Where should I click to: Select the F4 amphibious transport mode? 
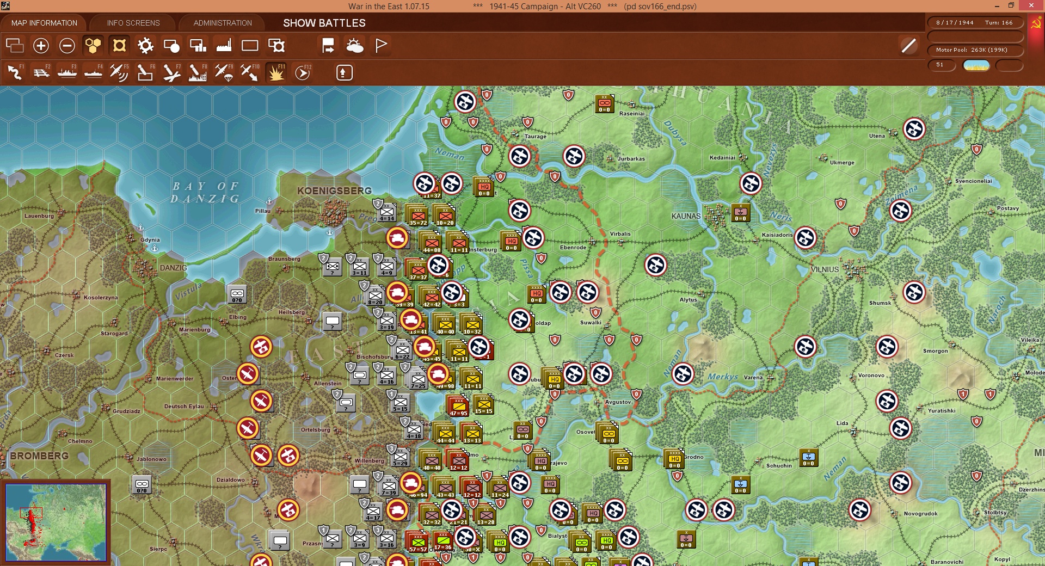point(93,72)
